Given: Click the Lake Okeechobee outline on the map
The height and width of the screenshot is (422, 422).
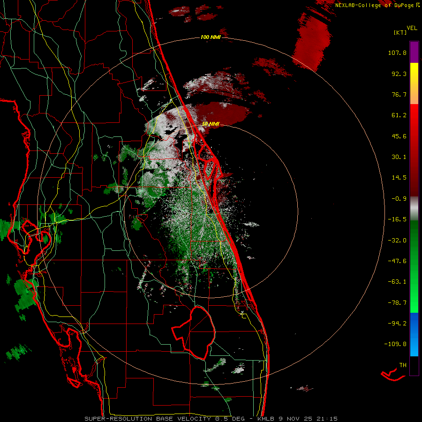Looking at the screenshot, I should click(193, 332).
